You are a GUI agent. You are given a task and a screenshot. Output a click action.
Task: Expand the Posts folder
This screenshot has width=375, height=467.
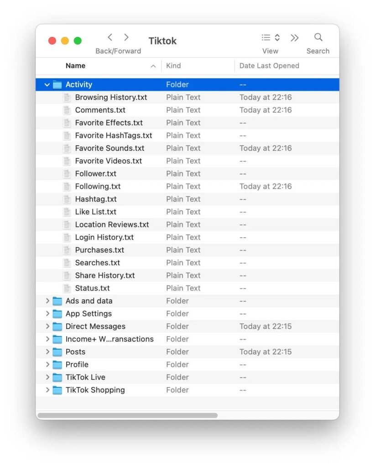[47, 352]
